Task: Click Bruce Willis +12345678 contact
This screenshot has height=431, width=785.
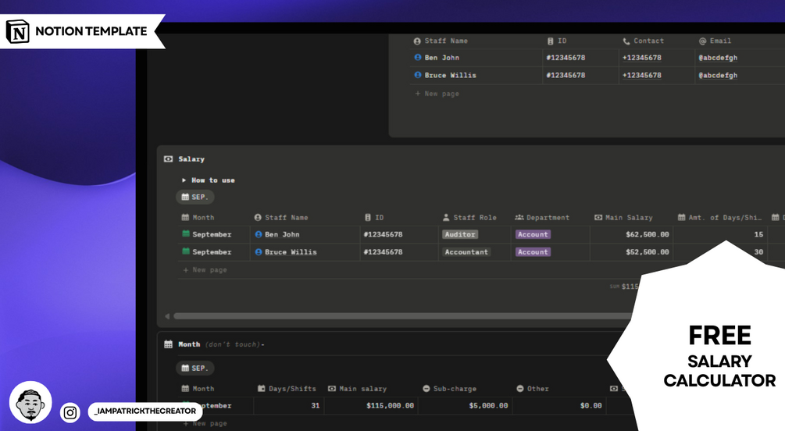Action: (642, 75)
